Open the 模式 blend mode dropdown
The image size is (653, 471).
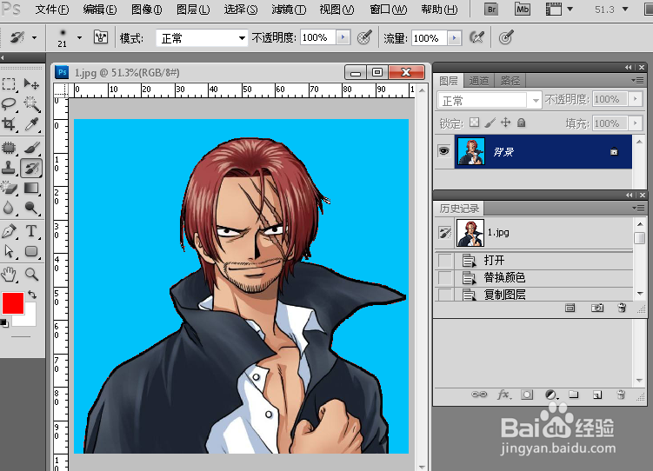tap(202, 38)
